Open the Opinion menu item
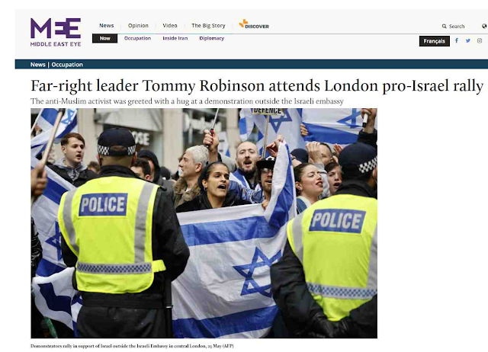 tap(138, 25)
